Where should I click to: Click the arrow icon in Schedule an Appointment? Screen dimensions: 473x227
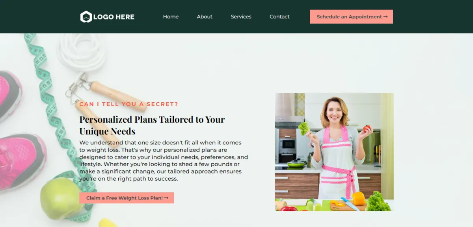click(x=385, y=17)
